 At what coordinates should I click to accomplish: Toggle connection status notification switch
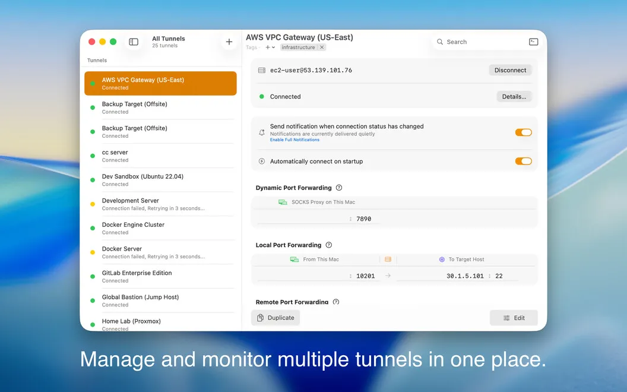tap(524, 132)
